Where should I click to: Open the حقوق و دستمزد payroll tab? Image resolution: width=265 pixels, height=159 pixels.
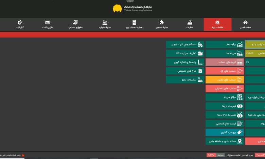pos(75,24)
